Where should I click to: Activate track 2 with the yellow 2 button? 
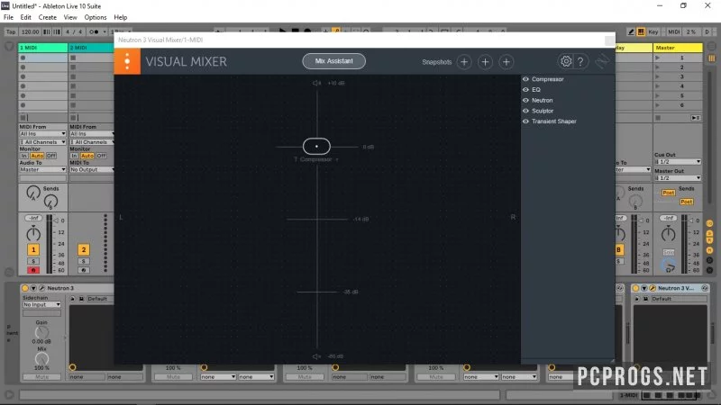pos(83,250)
